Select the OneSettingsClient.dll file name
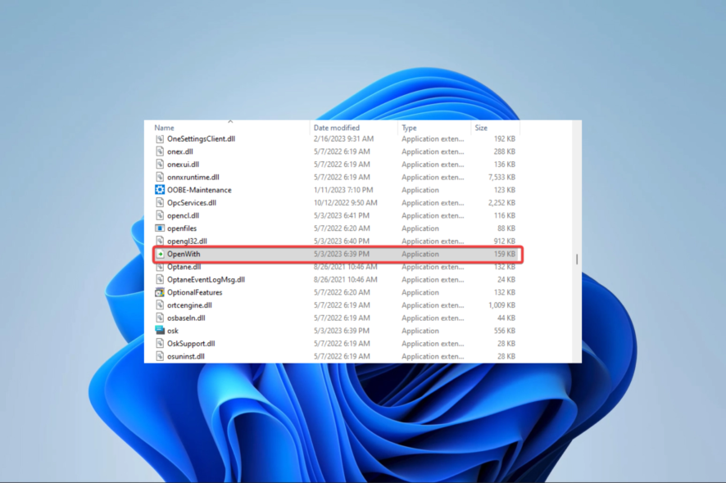 [201, 139]
